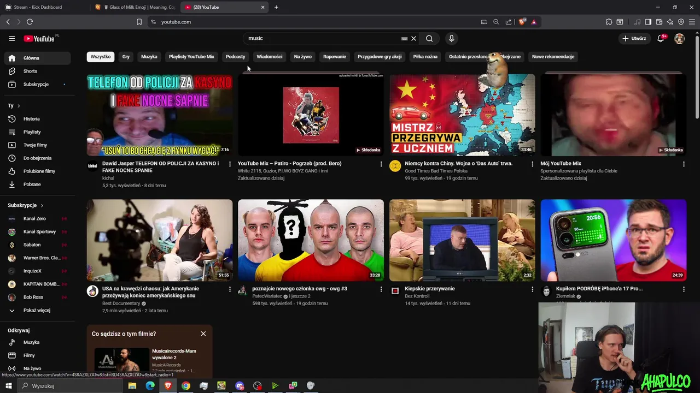Screen dimensions: 700x393
Task: Open the YouTube hamburger guide menu
Action: (x=11, y=38)
